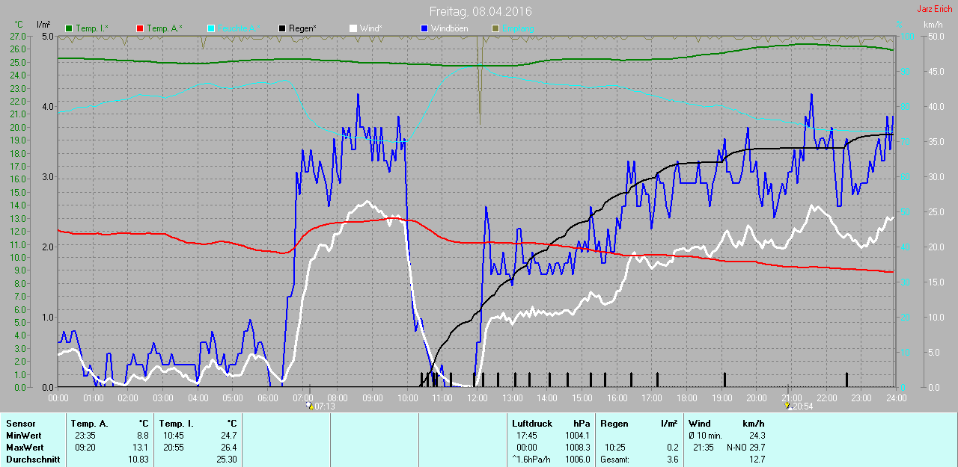Viewport: 958px width, 467px height.
Task: Click the chart title Freitag, 08.04.2016
Action: pyautogui.click(x=480, y=11)
